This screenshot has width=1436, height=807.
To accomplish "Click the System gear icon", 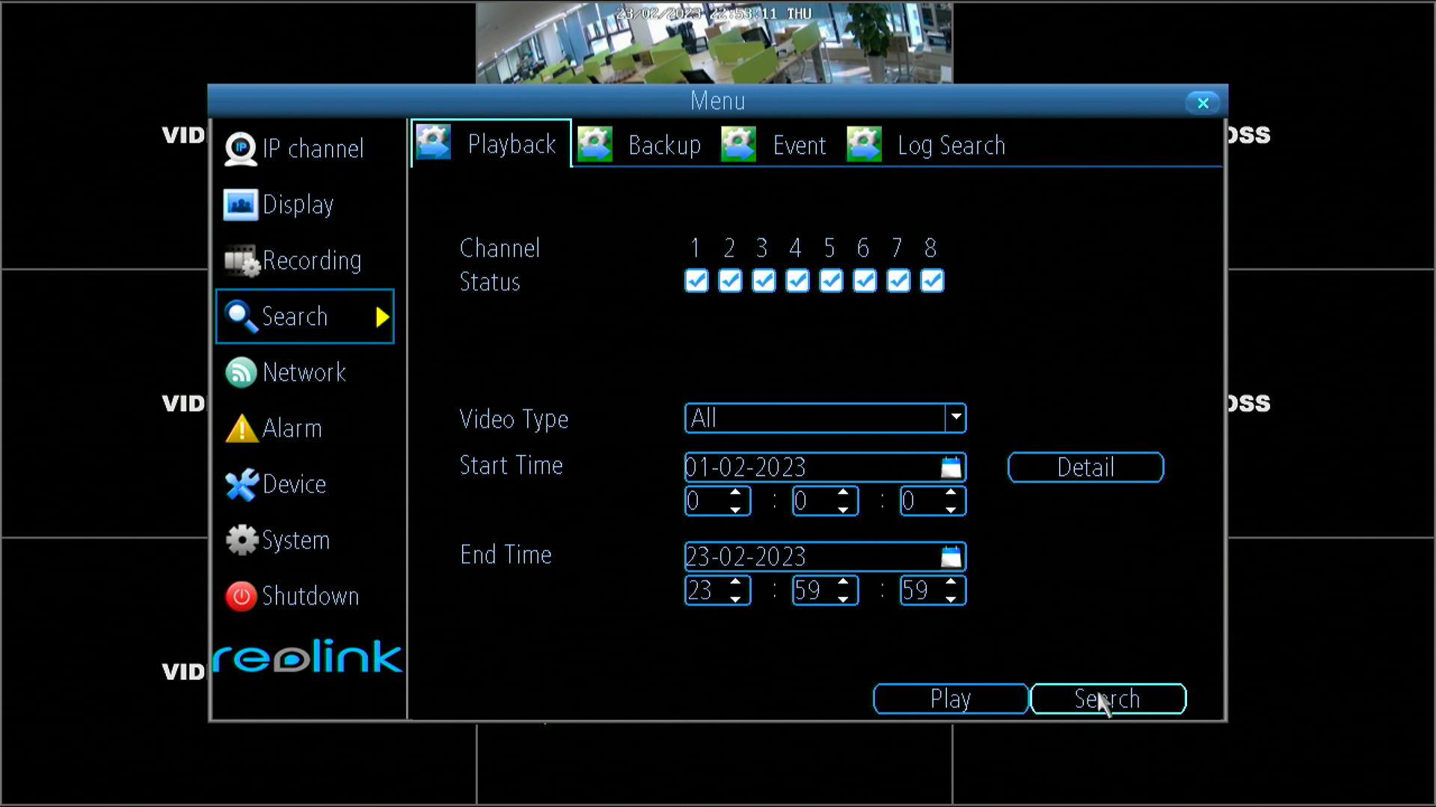I will 240,539.
